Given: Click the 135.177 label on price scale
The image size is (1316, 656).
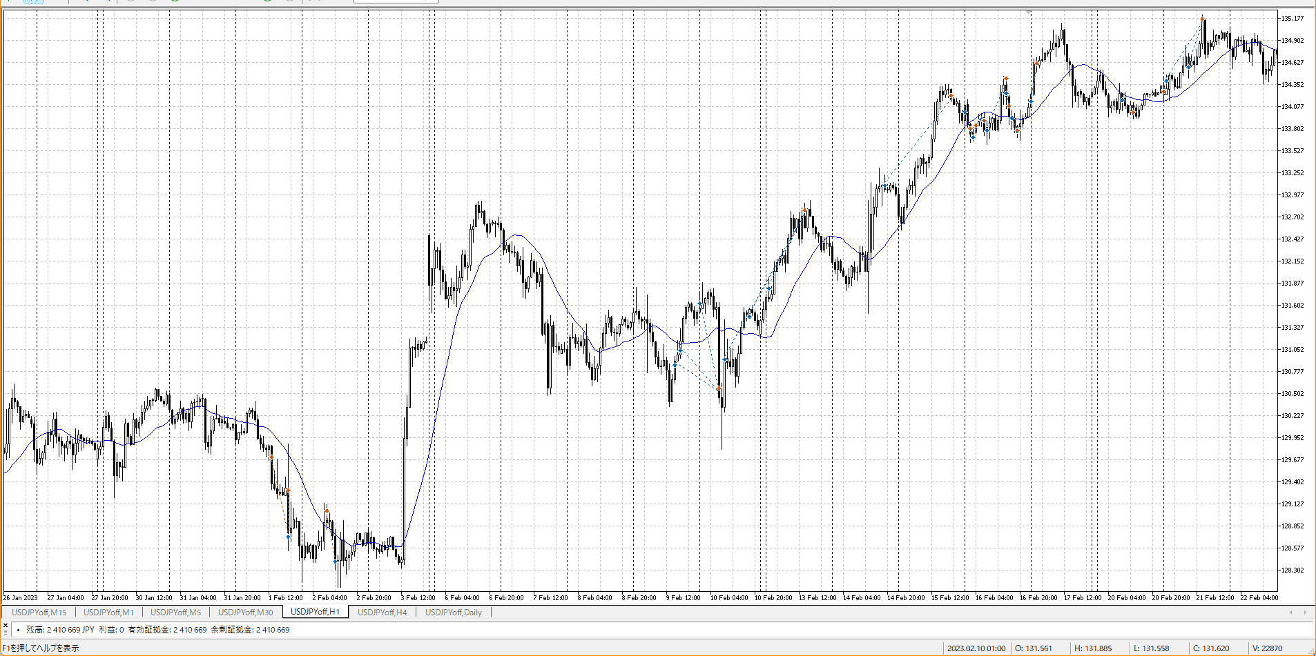Looking at the screenshot, I should click(1292, 19).
